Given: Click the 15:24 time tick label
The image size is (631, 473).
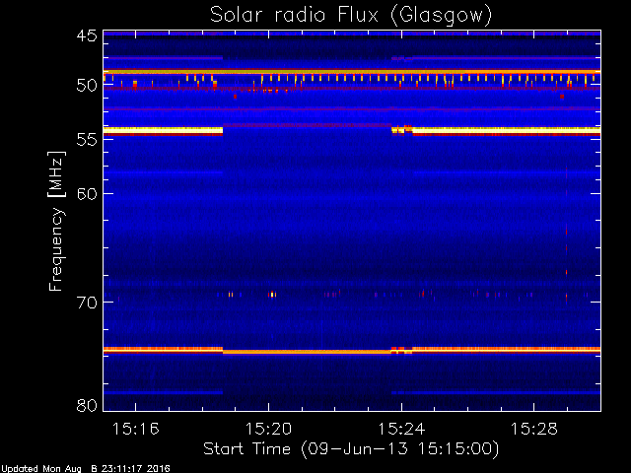Looking at the screenshot, I should point(401,429).
